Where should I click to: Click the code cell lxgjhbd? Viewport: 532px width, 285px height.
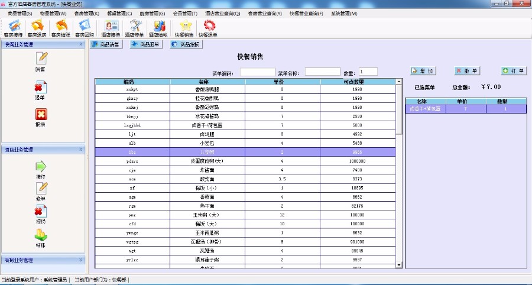(x=132, y=125)
